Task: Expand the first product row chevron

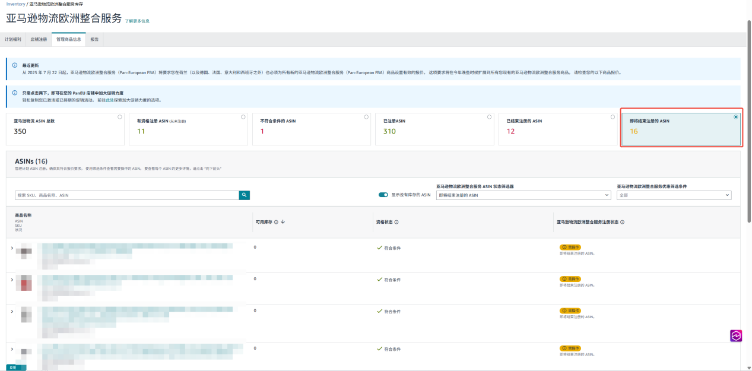Action: 12,248
